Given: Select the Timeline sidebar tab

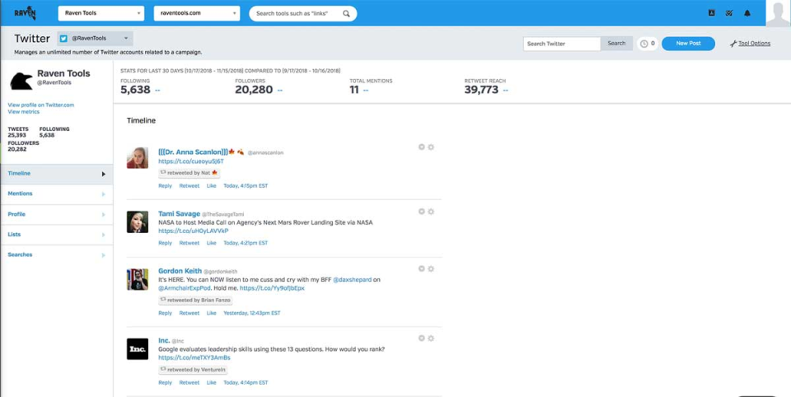Looking at the screenshot, I should pos(57,174).
